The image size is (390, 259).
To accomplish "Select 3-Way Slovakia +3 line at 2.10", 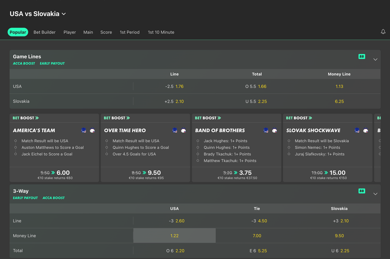I will coord(339,221).
